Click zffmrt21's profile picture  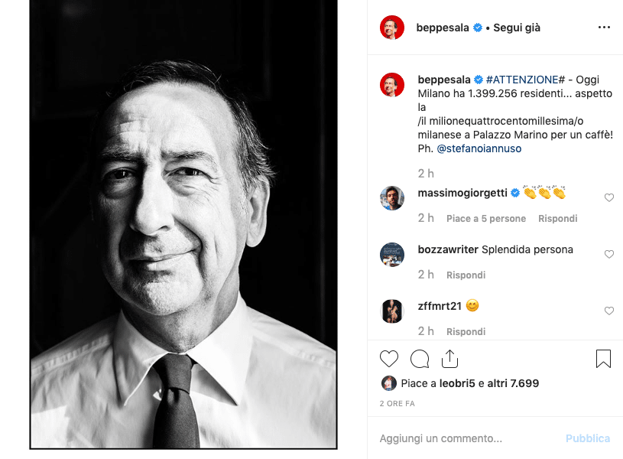(x=392, y=311)
